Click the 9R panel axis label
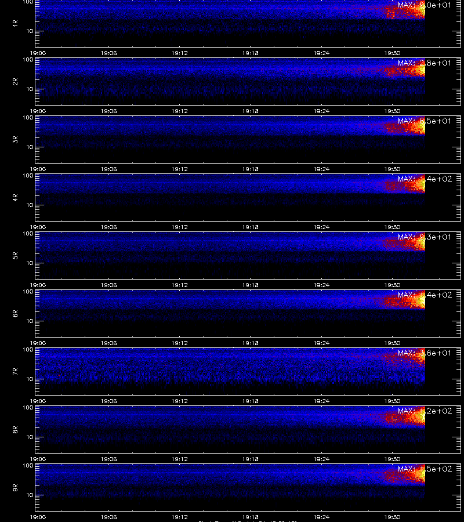This screenshot has width=464, height=522. click(15, 487)
